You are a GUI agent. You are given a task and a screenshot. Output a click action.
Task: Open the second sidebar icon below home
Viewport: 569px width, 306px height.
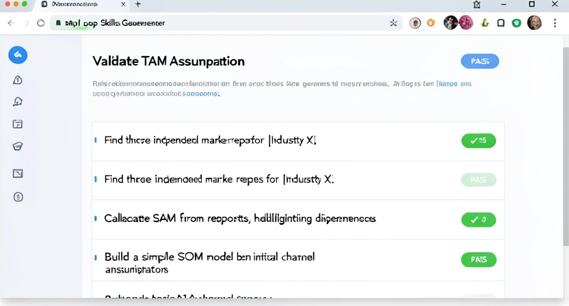[x=18, y=80]
